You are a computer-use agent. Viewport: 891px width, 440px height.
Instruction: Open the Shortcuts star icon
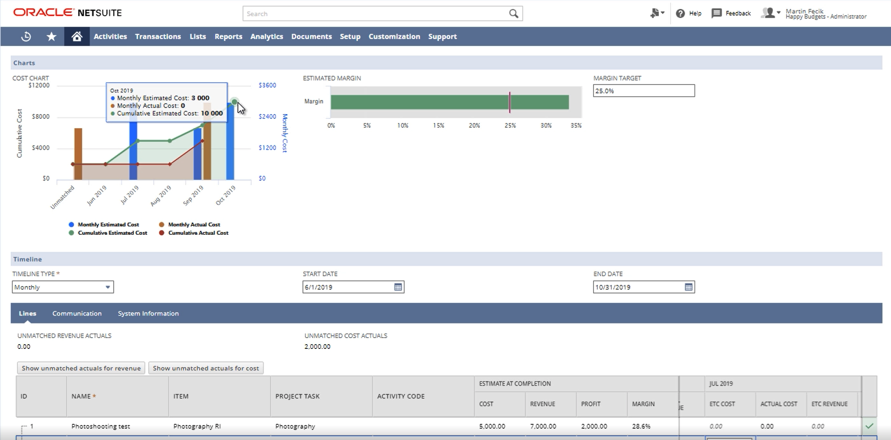(x=51, y=37)
